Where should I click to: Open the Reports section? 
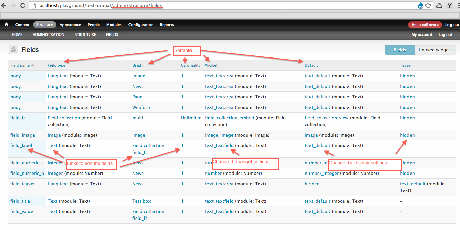[167, 24]
